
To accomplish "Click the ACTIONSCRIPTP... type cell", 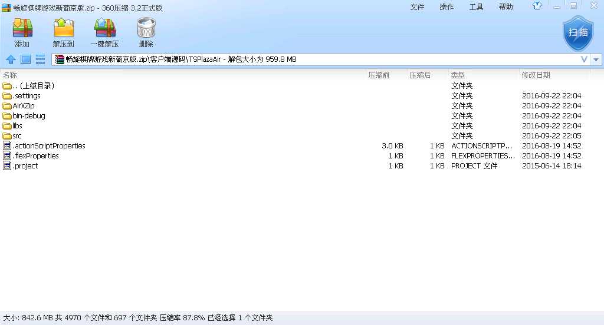I will pyautogui.click(x=481, y=146).
